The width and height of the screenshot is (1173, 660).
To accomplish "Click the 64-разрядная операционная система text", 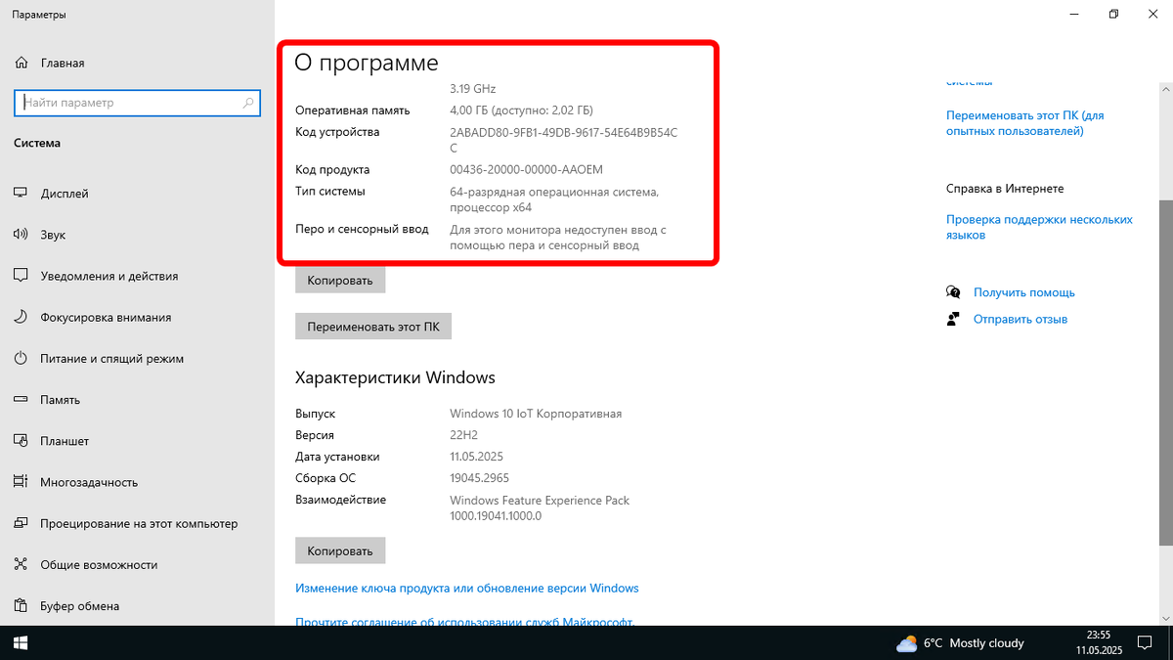I will [554, 199].
